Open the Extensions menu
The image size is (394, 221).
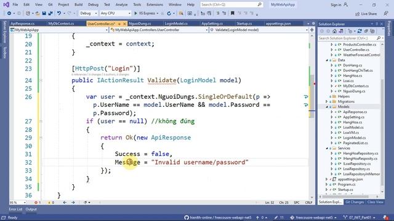(155, 4)
